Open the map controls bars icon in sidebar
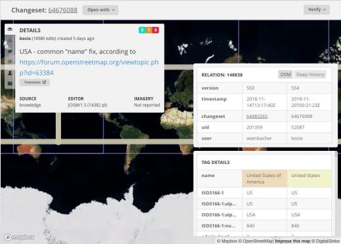Image resolution: width=341 pixels, height=244 pixels. pos(10,83)
